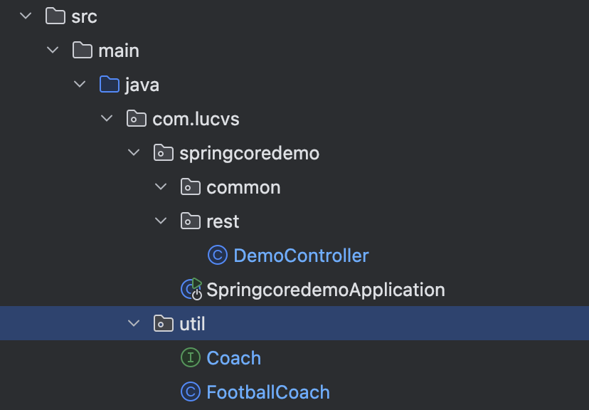Click the src folder icon
This screenshot has width=589, height=410.
pos(55,16)
